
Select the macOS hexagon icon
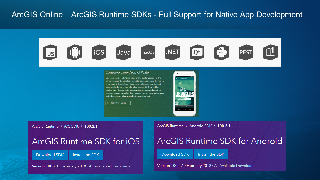click(x=148, y=52)
